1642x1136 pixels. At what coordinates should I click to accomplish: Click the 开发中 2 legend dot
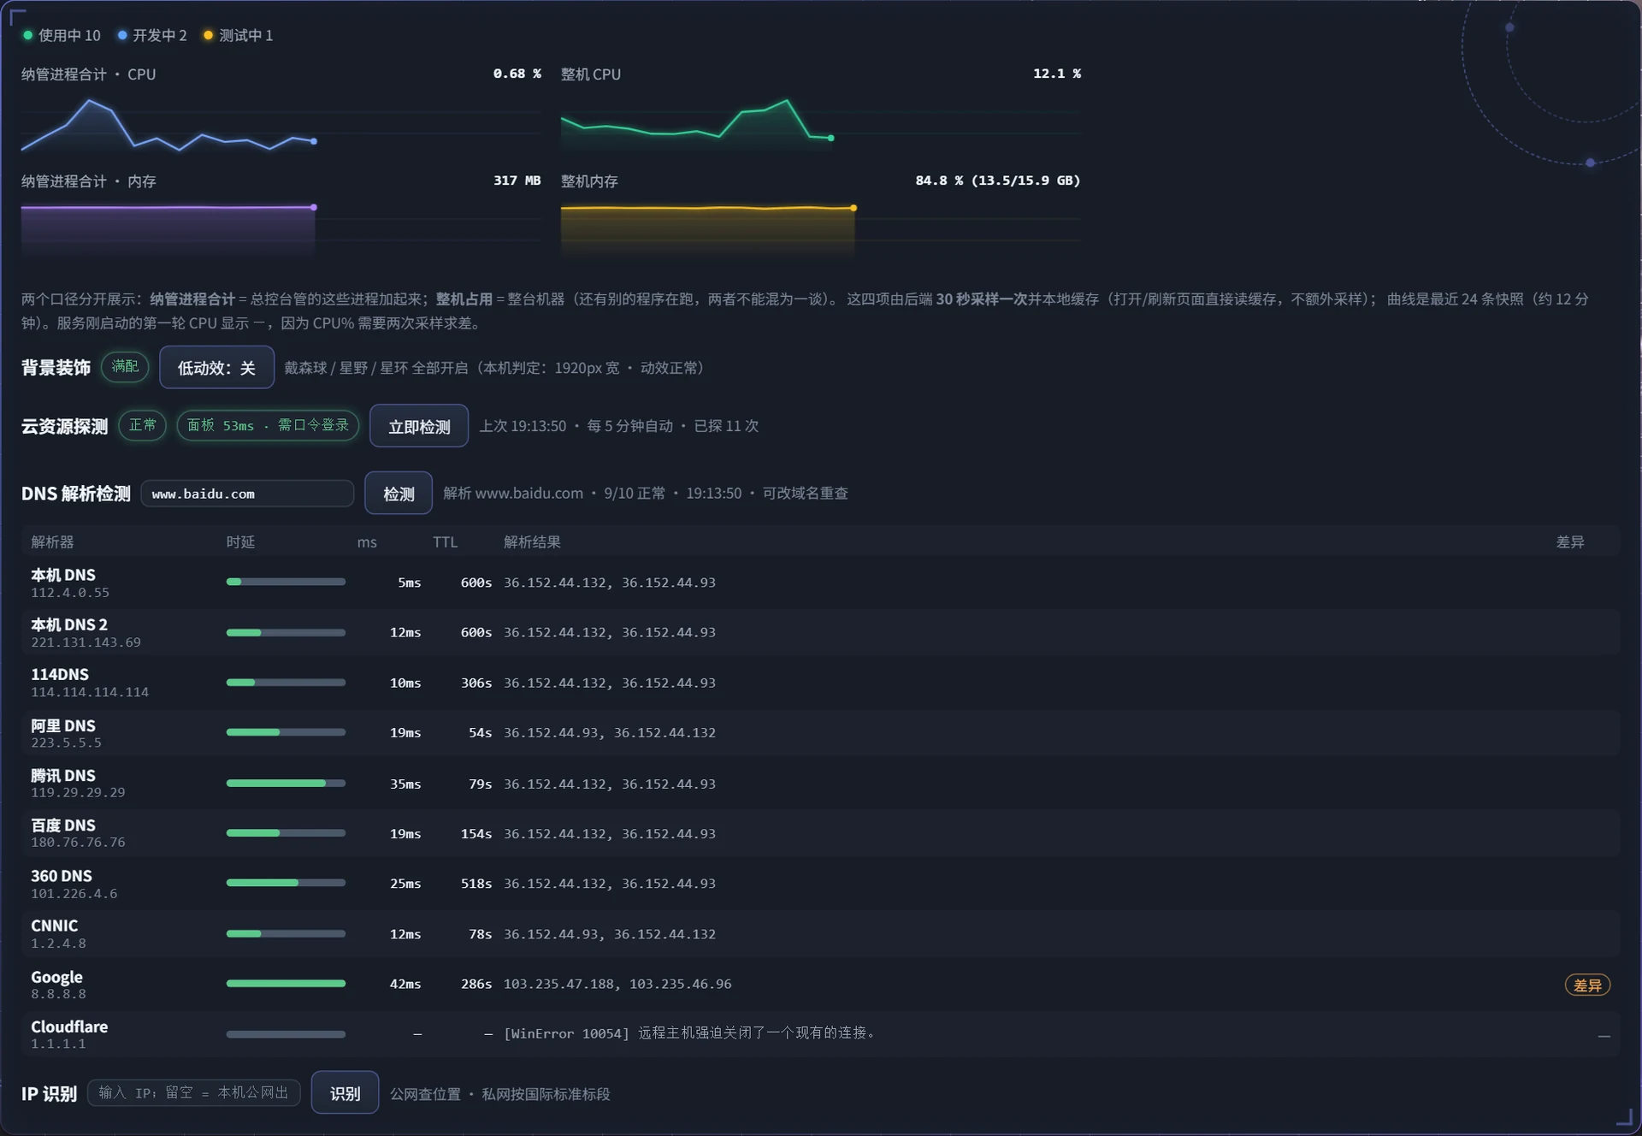(122, 35)
